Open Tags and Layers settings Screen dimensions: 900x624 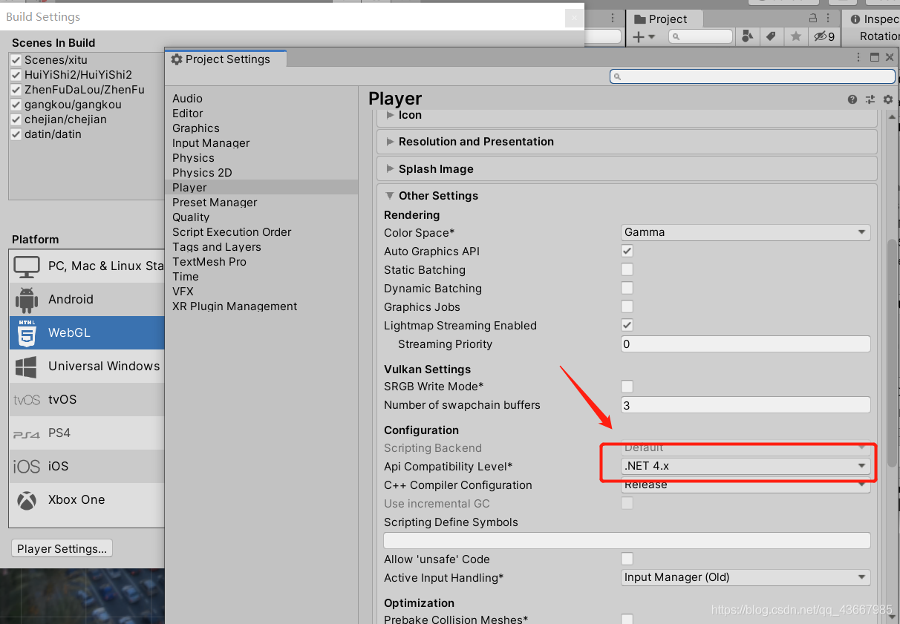click(261, 247)
